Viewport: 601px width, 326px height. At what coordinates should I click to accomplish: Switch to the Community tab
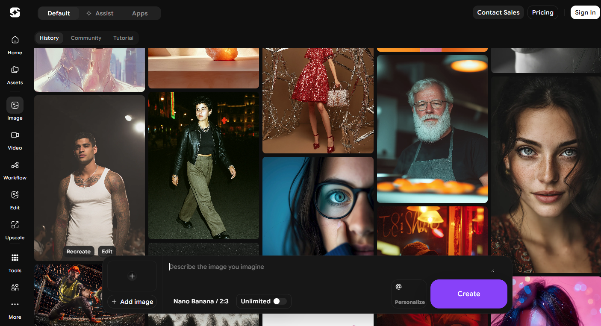click(86, 38)
